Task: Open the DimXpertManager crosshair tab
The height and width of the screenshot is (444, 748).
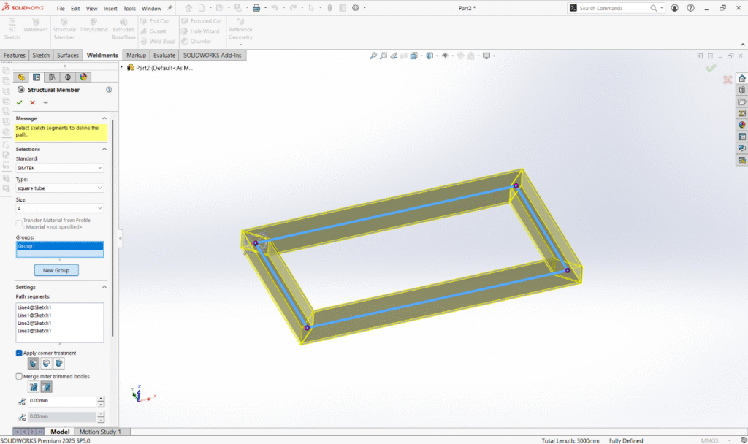Action: click(x=68, y=77)
